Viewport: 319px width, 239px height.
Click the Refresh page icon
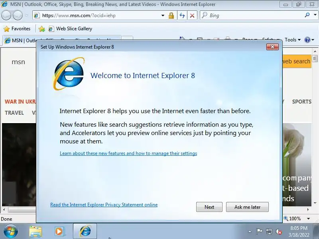pos(182,16)
